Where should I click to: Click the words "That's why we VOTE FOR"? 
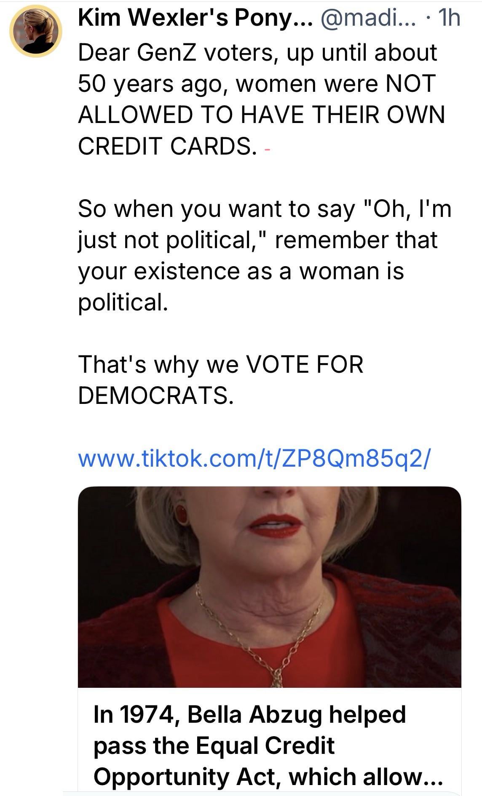(221, 364)
